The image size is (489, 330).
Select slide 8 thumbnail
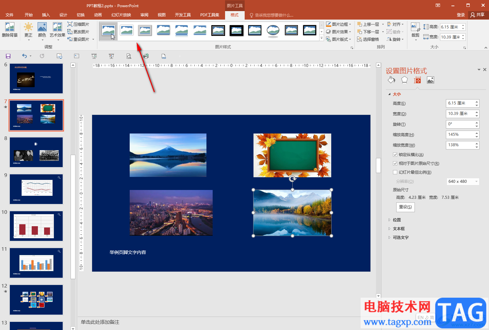tap(36, 152)
